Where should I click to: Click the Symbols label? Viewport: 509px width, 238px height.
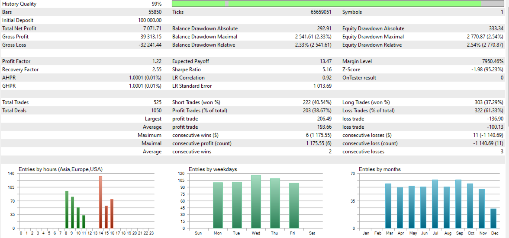click(352, 12)
